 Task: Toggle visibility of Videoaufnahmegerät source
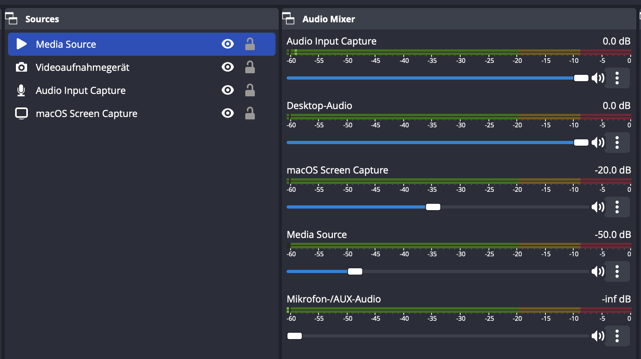(228, 67)
